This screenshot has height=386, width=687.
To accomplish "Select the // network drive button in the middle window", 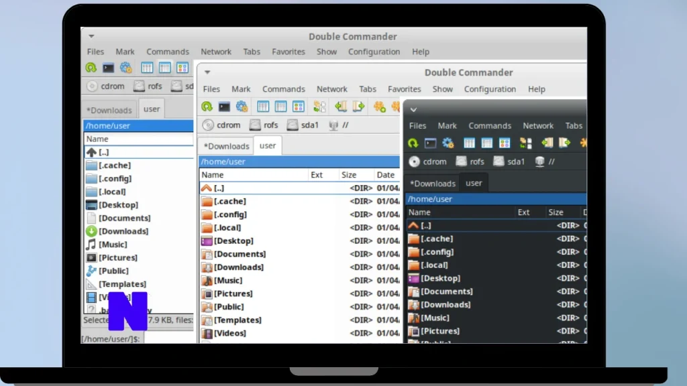I will [339, 125].
